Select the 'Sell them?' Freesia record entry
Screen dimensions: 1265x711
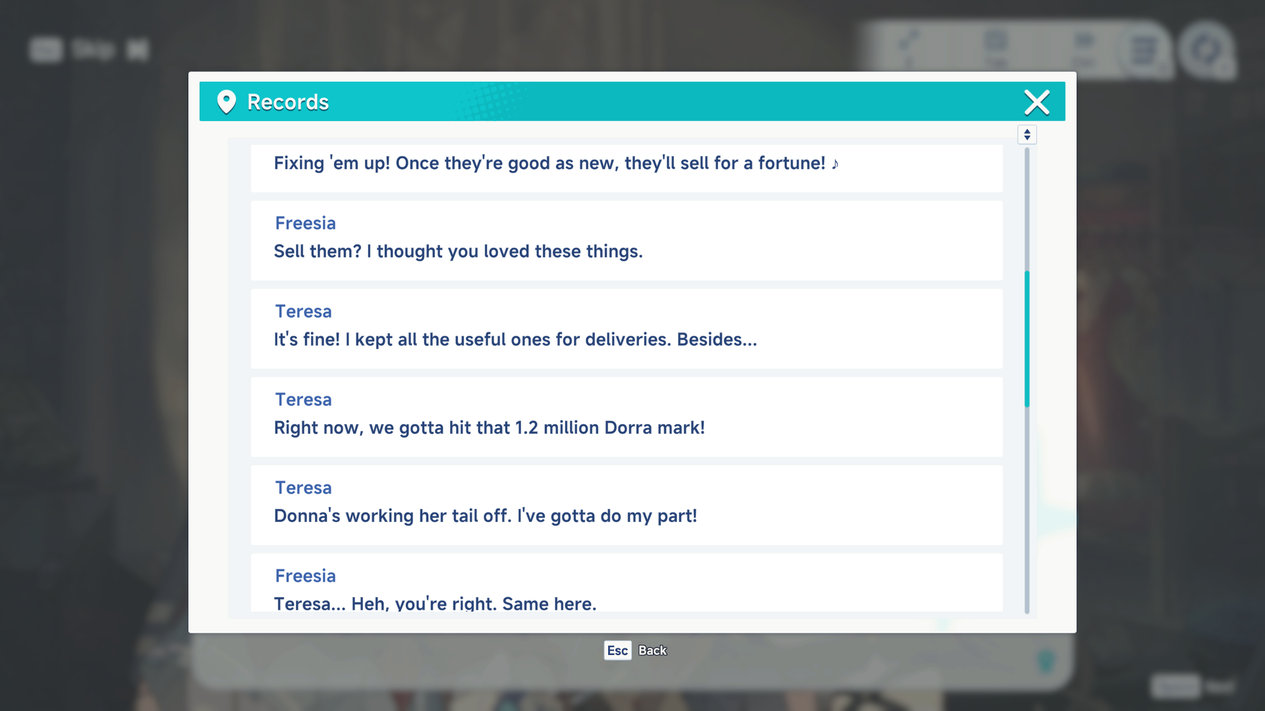tap(627, 240)
